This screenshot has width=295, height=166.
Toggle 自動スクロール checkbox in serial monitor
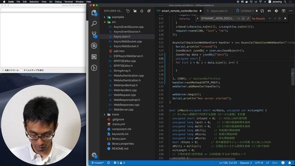(x=3, y=70)
